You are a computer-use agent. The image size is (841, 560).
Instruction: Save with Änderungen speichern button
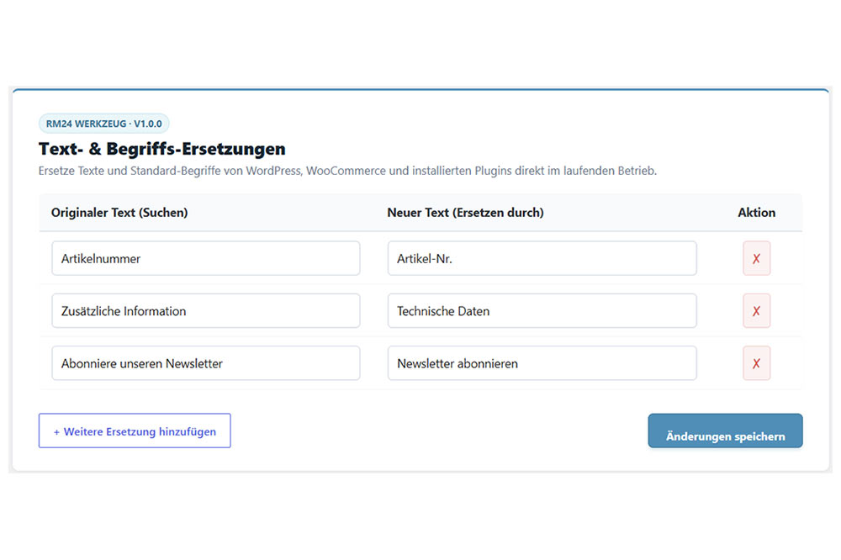[725, 431]
